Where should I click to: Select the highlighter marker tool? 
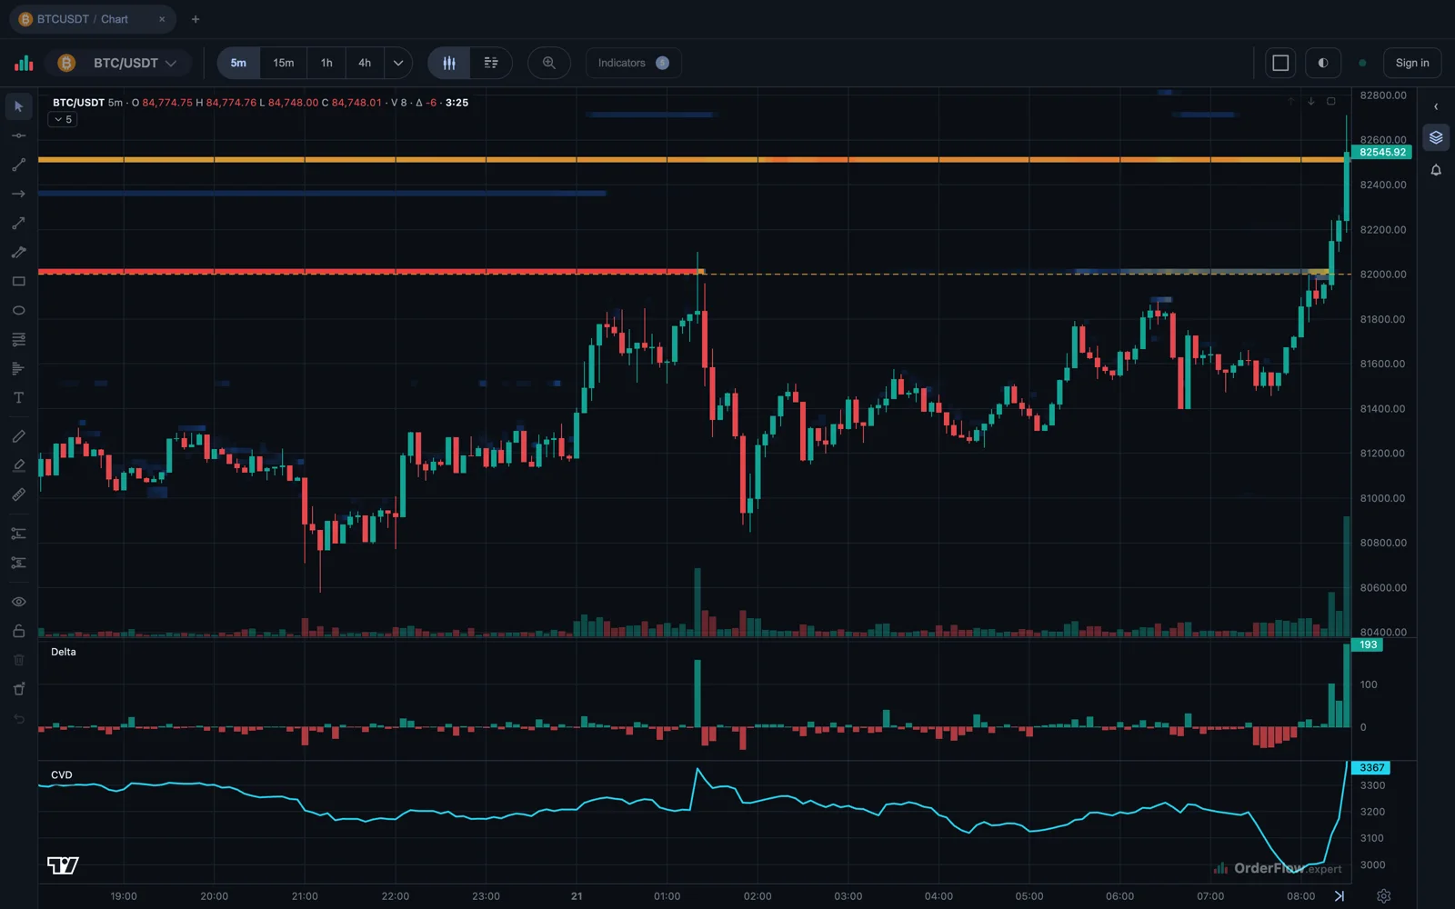18,465
